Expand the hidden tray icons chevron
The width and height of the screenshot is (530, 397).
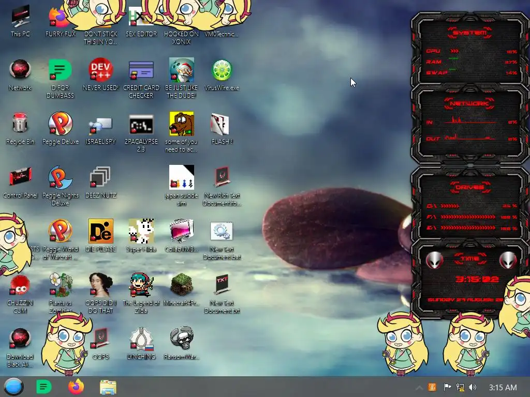click(x=419, y=388)
